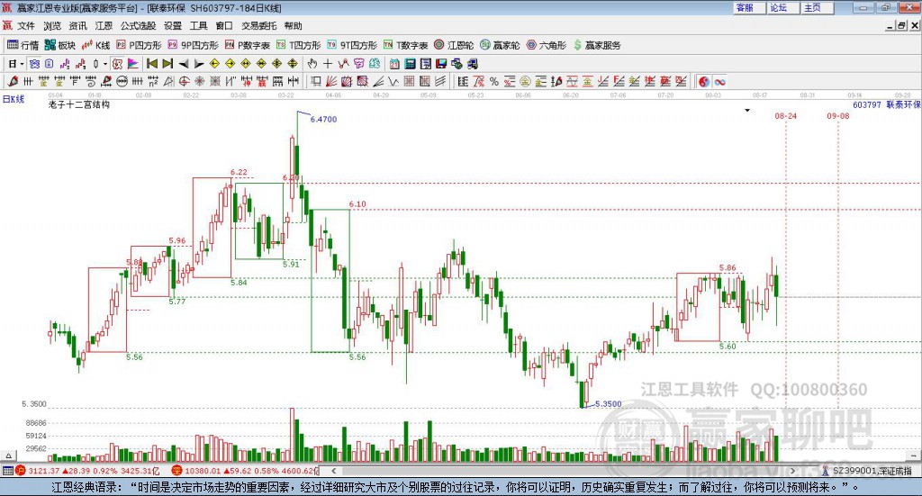The width and height of the screenshot is (922, 496).
Task: Launch the 赢家轮 wheel tool
Action: coord(500,45)
